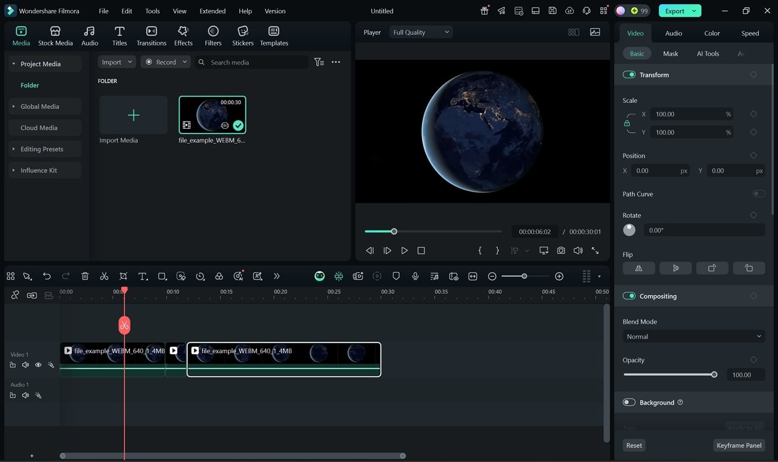Enable the Path Curve toggle
This screenshot has width=778, height=462.
tap(758, 194)
